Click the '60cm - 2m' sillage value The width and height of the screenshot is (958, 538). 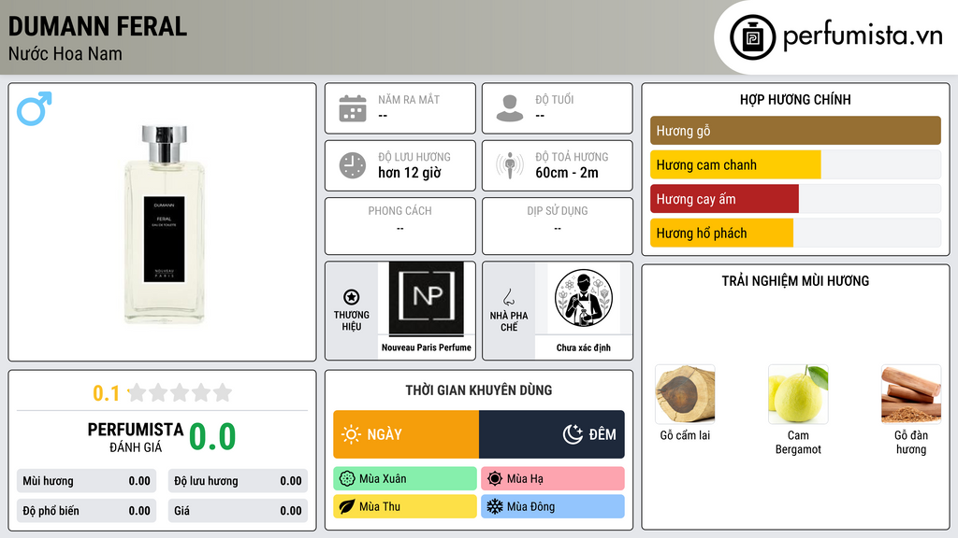pyautogui.click(x=567, y=173)
